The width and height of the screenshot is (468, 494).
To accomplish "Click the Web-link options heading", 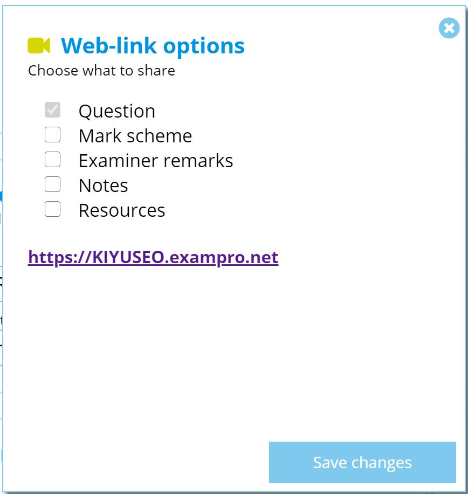I will [x=153, y=46].
